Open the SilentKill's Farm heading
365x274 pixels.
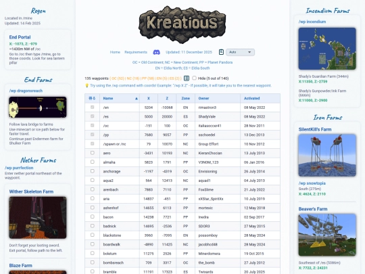(x=315, y=129)
